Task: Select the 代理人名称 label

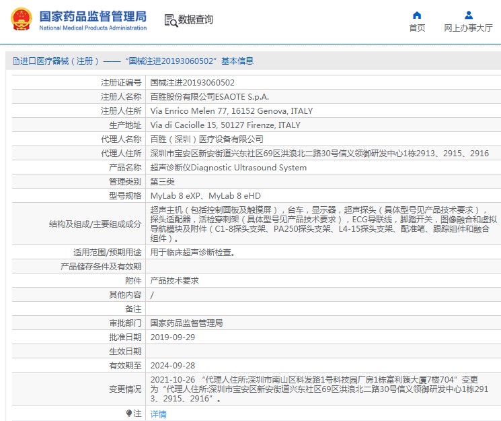Action: (121, 139)
